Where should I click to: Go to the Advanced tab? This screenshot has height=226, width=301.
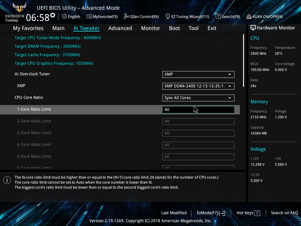(x=120, y=28)
